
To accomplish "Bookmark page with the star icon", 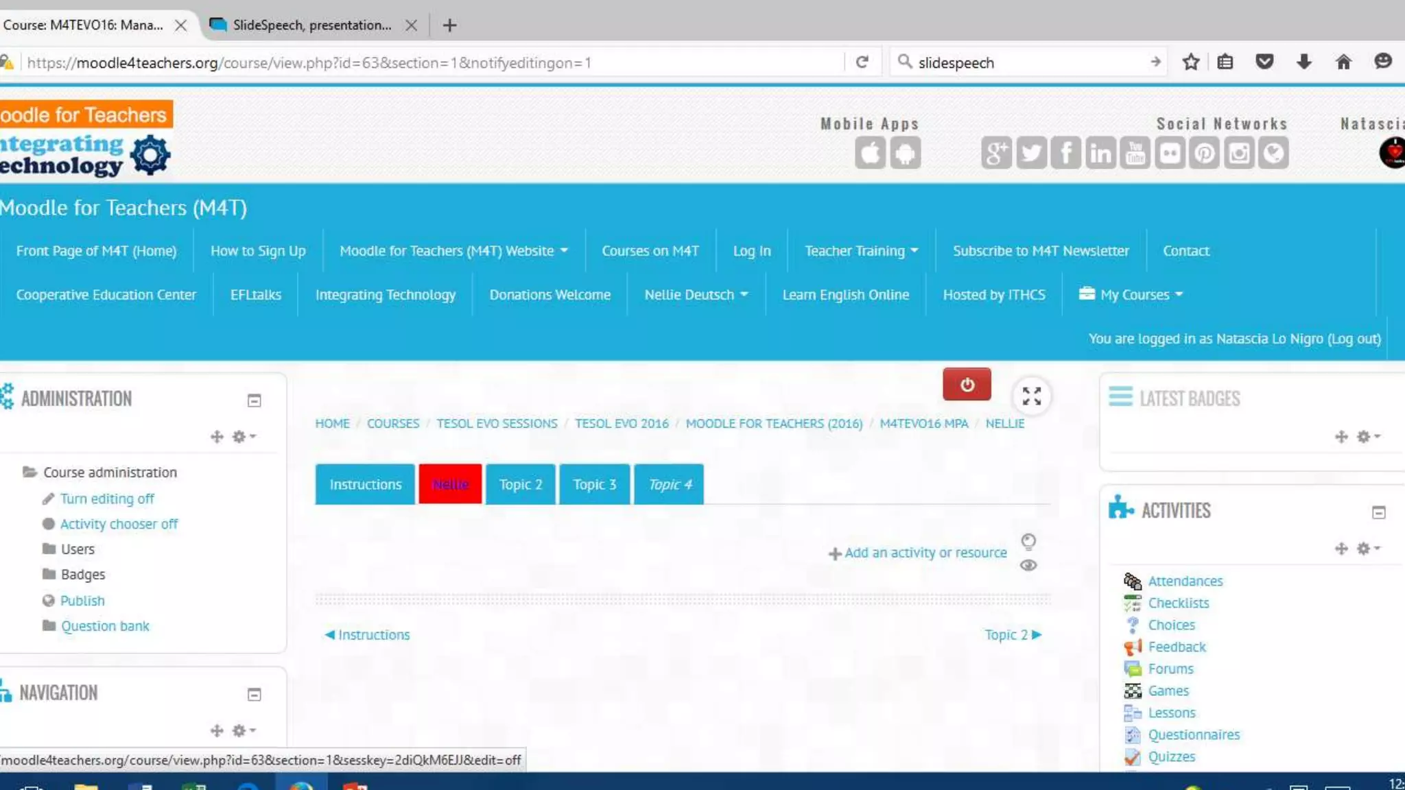I will click(1191, 62).
